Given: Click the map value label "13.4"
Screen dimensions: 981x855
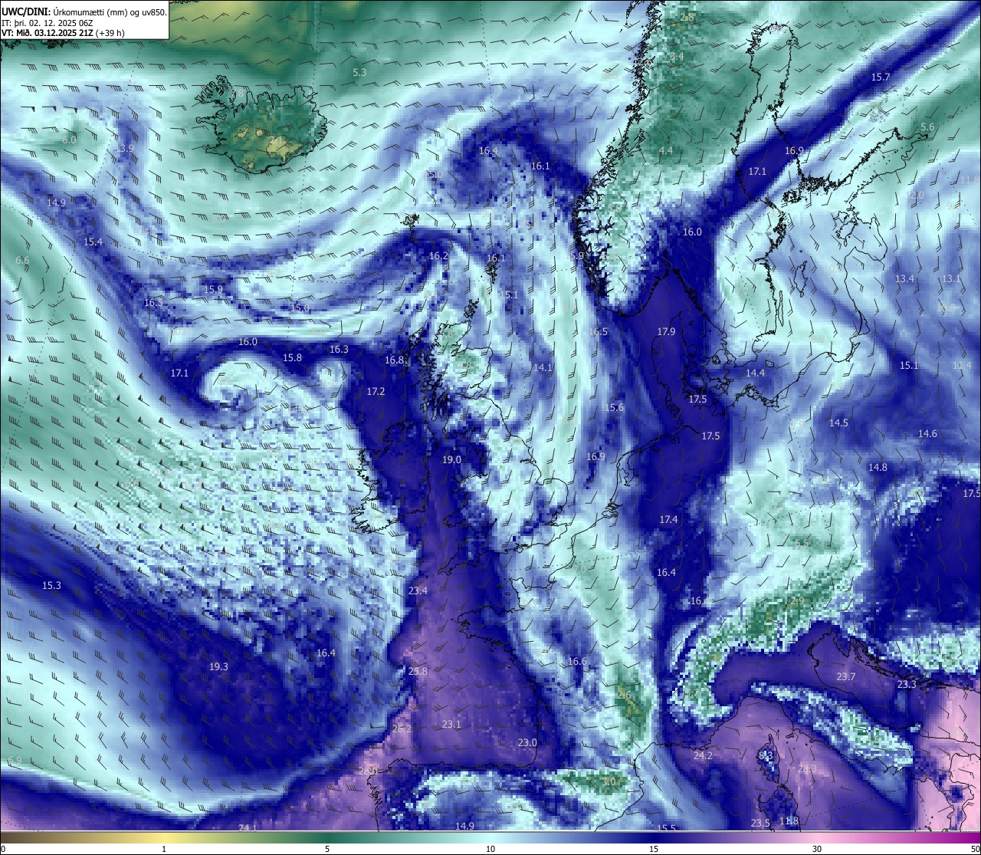Looking at the screenshot, I should 904,279.
